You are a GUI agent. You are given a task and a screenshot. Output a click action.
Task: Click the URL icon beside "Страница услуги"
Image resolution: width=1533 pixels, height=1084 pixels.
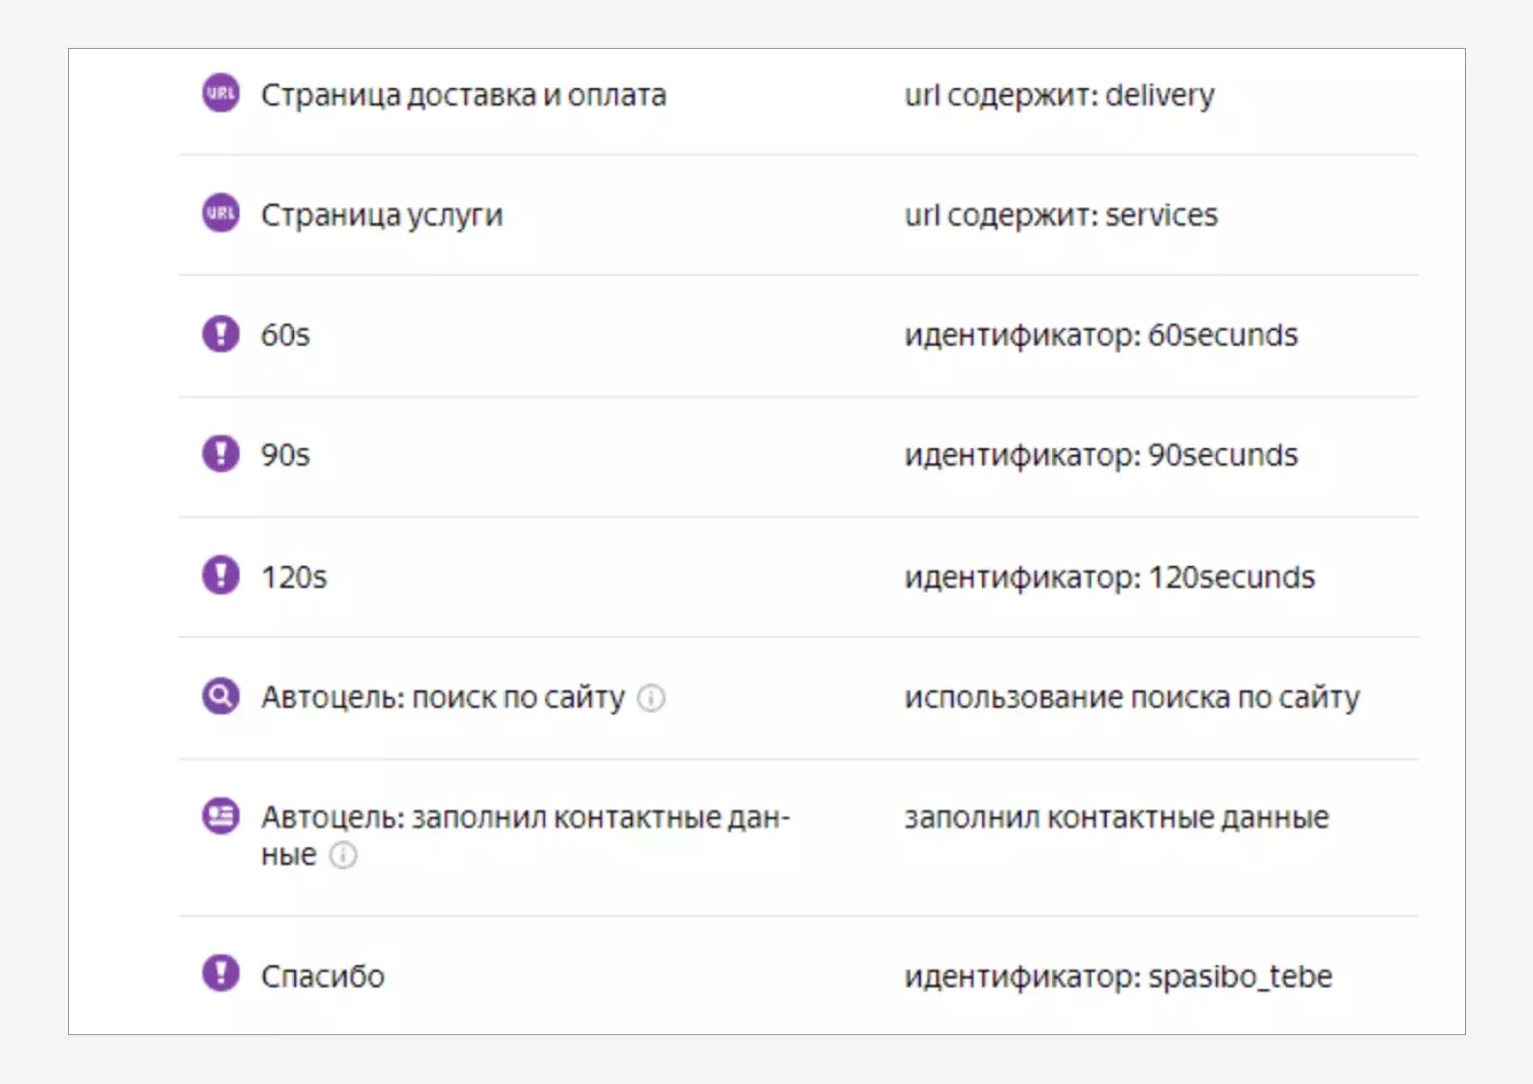[x=219, y=214]
